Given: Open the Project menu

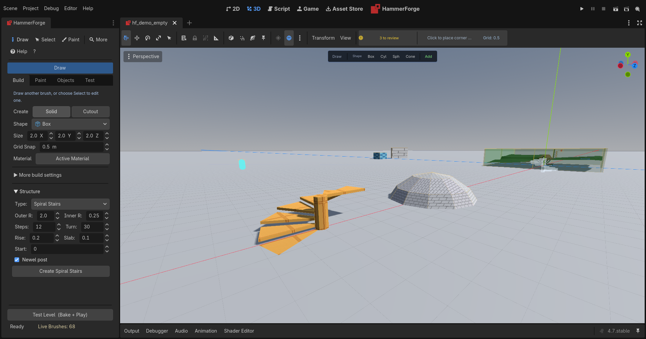Looking at the screenshot, I should point(31,8).
